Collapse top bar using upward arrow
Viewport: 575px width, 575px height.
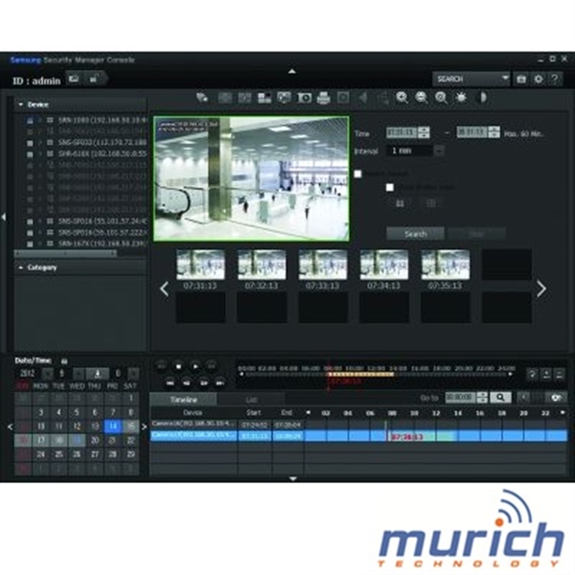coord(292,71)
